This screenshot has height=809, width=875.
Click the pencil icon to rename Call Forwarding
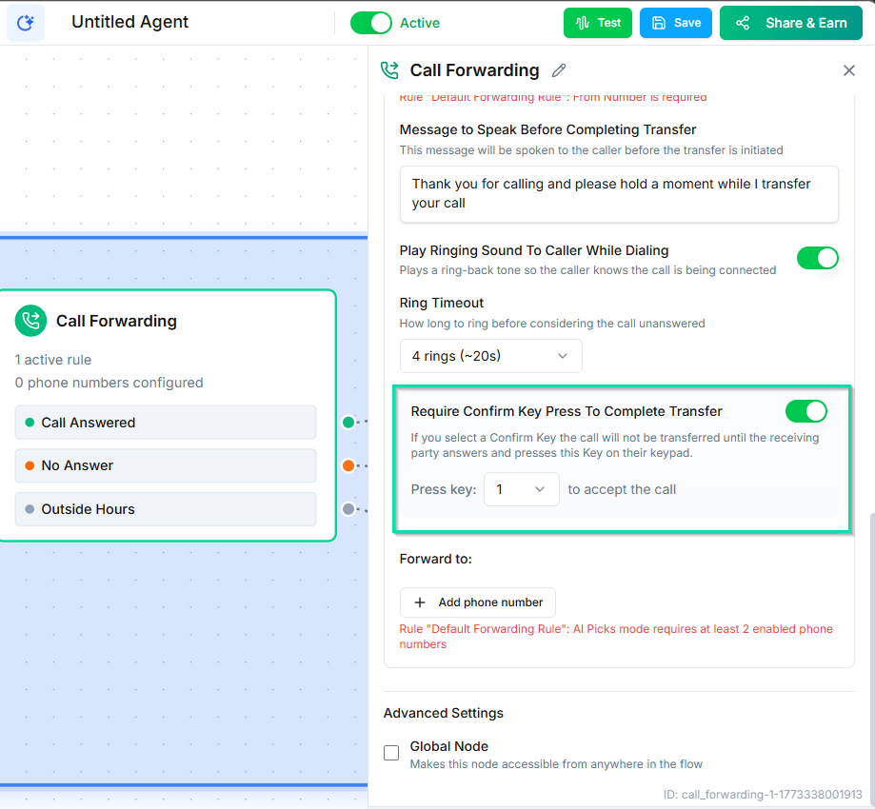559,70
